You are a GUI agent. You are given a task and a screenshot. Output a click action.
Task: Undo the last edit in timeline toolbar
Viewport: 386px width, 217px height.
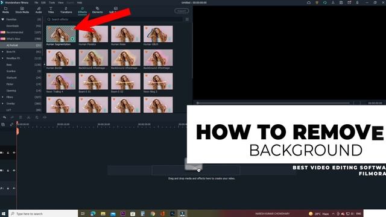(4, 118)
